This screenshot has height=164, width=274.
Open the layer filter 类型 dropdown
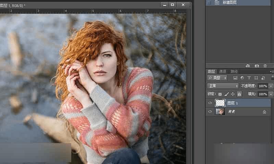(217, 78)
